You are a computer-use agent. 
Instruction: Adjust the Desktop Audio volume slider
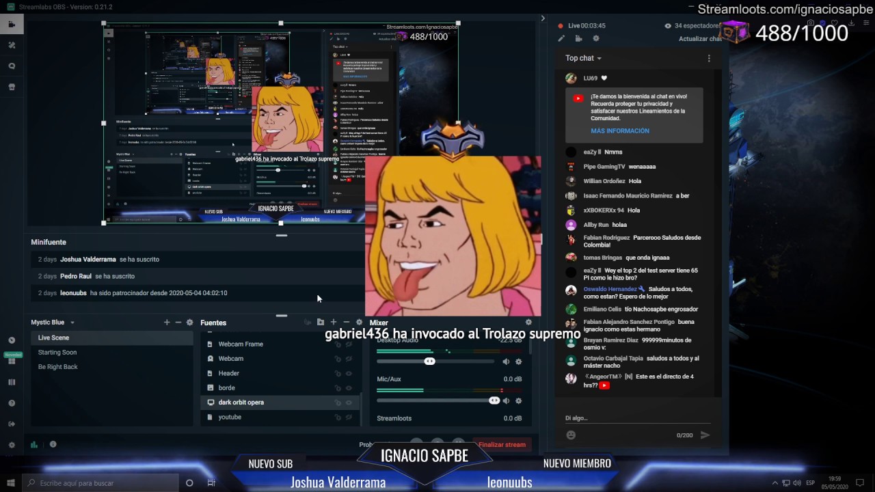point(429,361)
